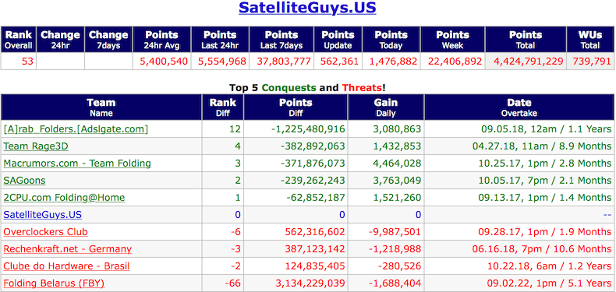Select the 4,424,791,229 points total cell
This screenshot has height=292, width=616.
526,62
